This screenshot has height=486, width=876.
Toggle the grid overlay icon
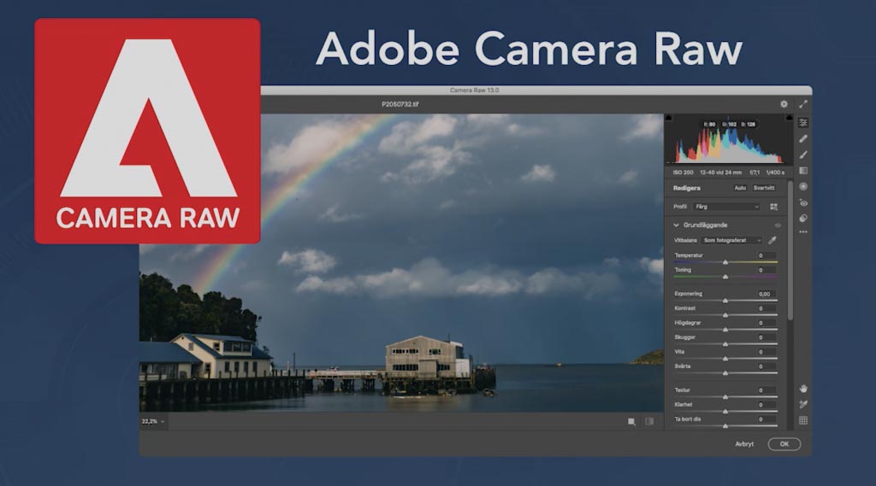(x=803, y=420)
